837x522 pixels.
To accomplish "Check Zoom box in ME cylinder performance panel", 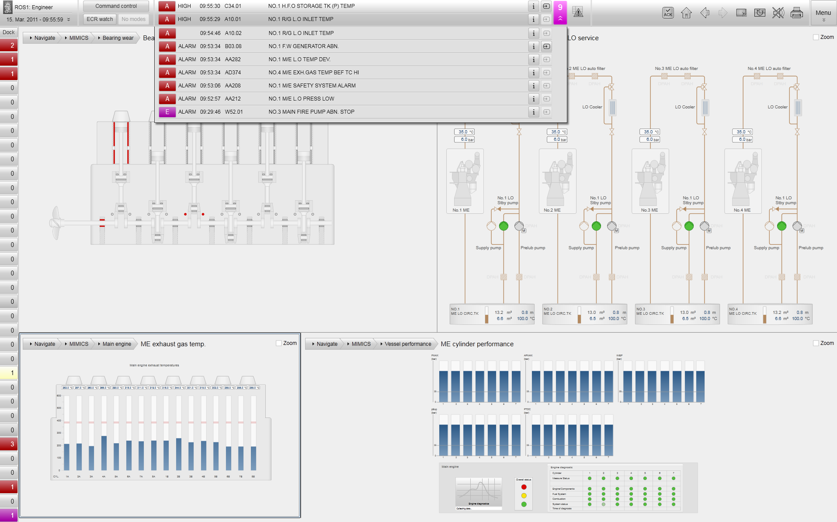I will tap(816, 343).
